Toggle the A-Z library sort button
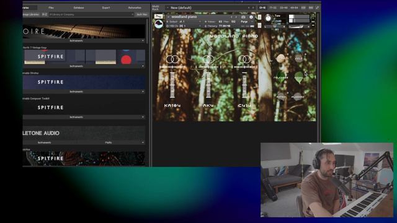397x223 pixels. [45, 14]
